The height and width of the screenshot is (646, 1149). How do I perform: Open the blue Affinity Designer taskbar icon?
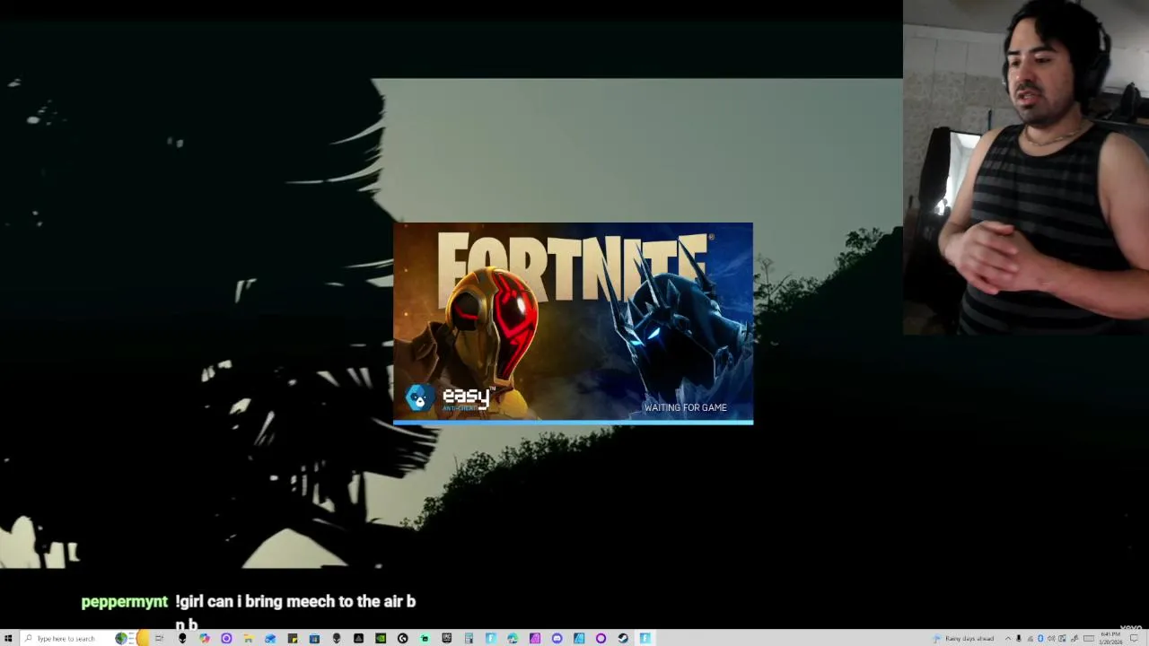point(579,638)
